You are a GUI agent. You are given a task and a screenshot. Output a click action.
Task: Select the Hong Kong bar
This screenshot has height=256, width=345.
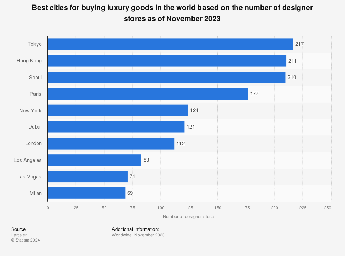tap(167, 61)
